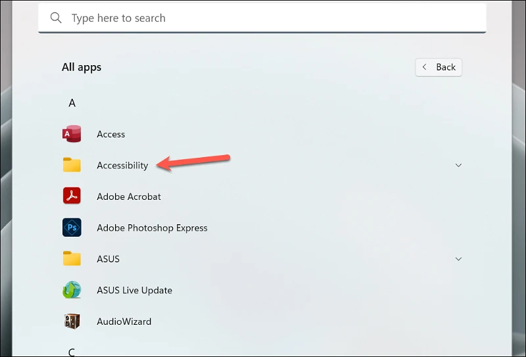The image size is (526, 357).
Task: Click the left chevron on the Back button
Action: click(x=424, y=67)
